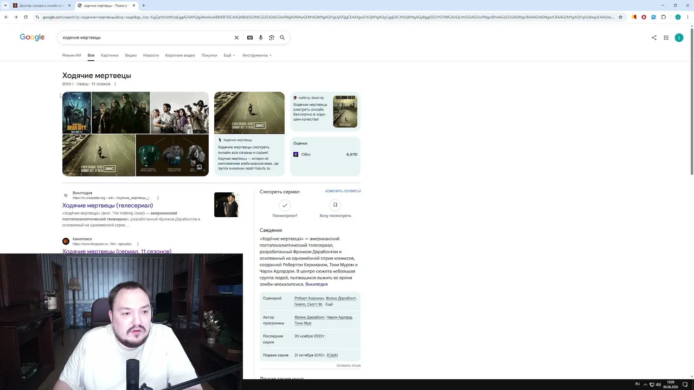Open the walking-dead.vip card

pos(325,112)
